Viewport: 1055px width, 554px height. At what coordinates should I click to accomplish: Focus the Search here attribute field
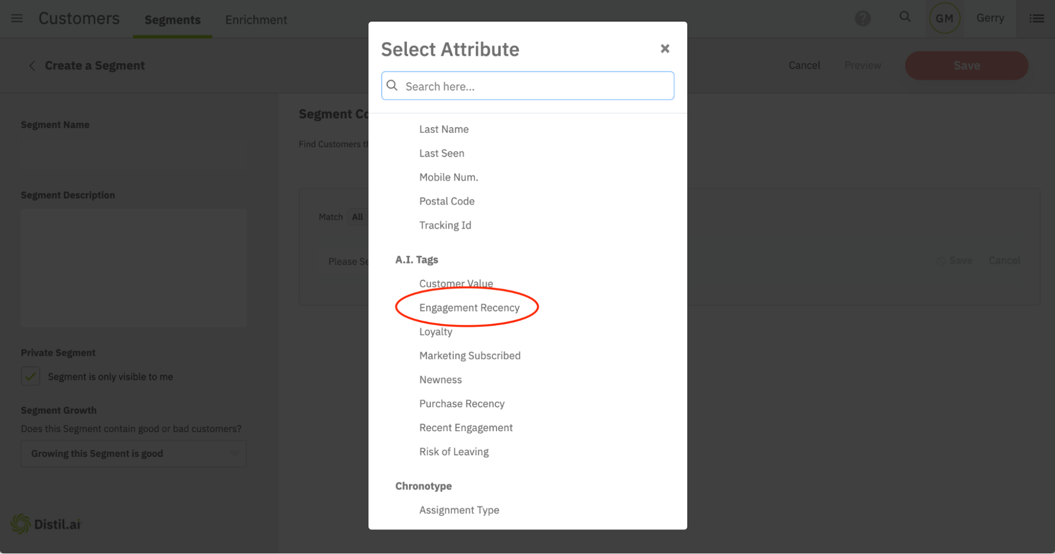pyautogui.click(x=527, y=86)
